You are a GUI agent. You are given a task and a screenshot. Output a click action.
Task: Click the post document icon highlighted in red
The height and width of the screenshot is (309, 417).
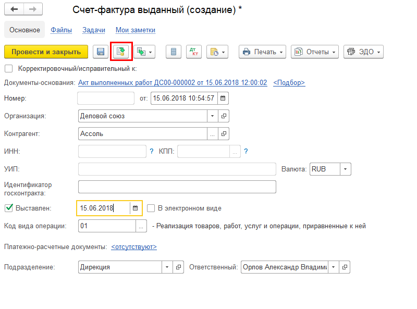[121, 52]
